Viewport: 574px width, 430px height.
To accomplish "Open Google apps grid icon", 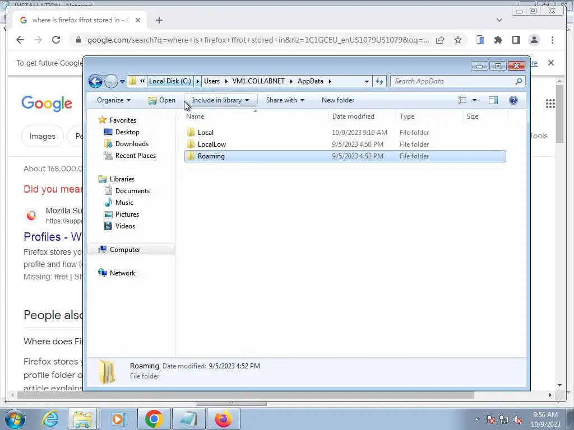I will point(550,104).
